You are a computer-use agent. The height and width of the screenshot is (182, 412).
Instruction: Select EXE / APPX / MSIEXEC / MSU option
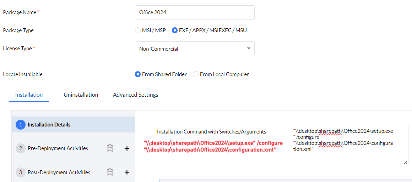[x=175, y=30]
